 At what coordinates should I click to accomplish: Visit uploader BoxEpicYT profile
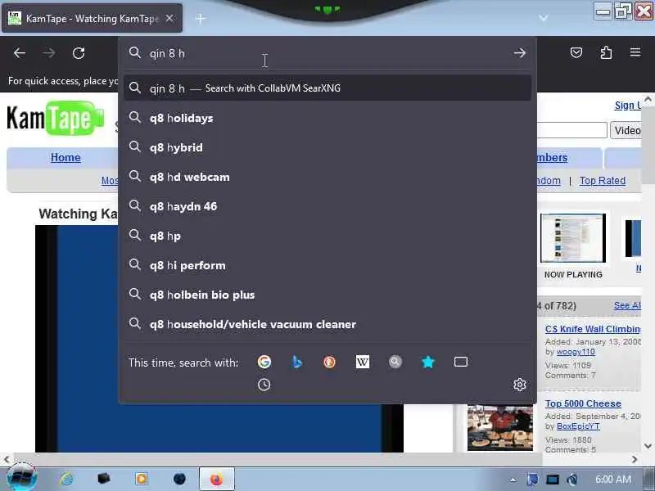click(x=578, y=426)
